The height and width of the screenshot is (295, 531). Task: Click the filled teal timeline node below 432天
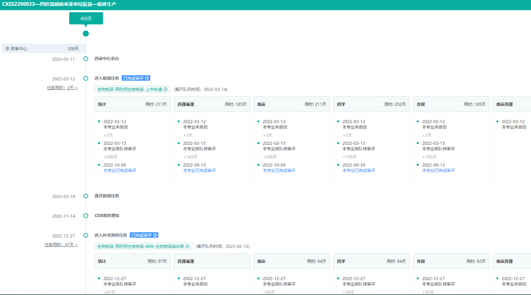[x=86, y=34]
